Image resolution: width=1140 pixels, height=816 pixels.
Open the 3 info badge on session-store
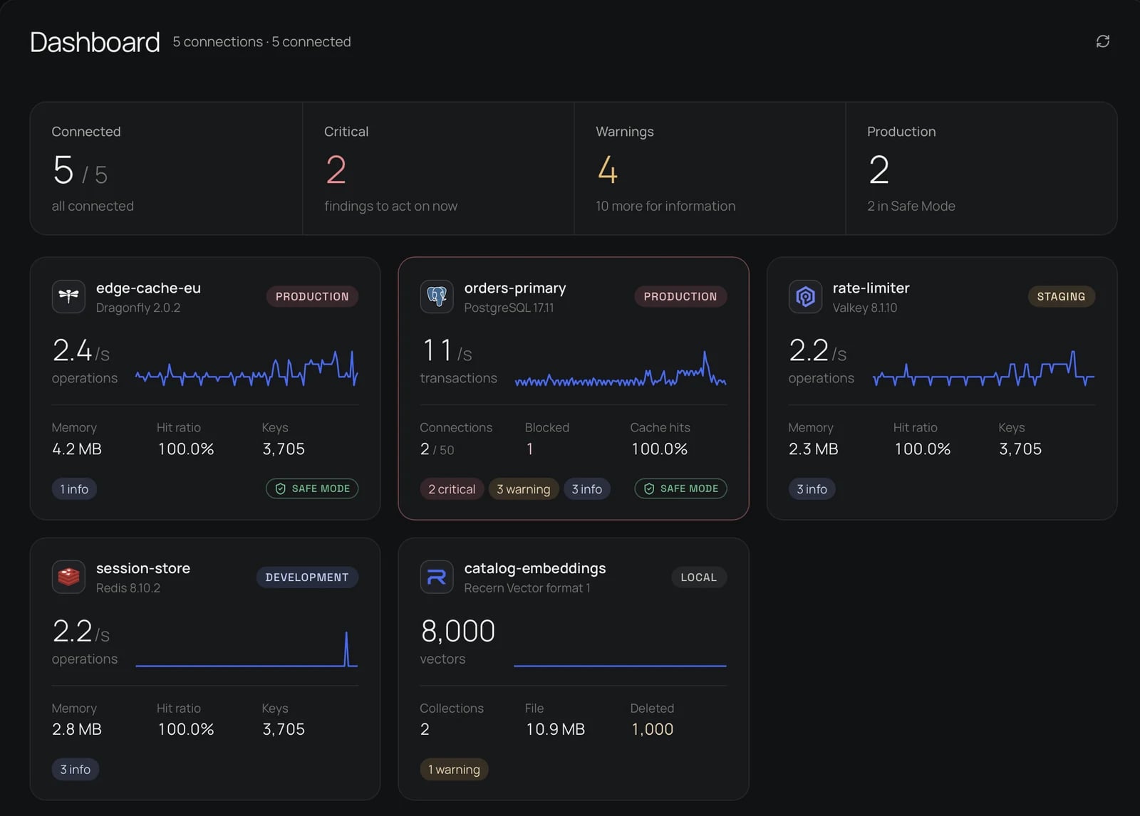click(76, 770)
